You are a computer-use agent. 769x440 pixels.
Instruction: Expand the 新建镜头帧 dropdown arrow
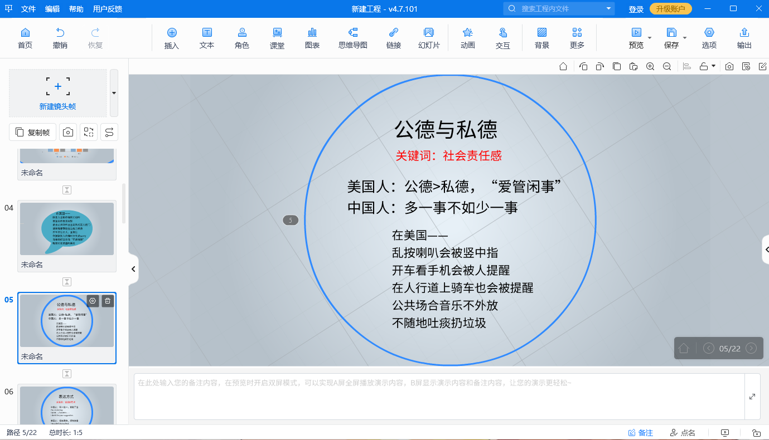114,93
